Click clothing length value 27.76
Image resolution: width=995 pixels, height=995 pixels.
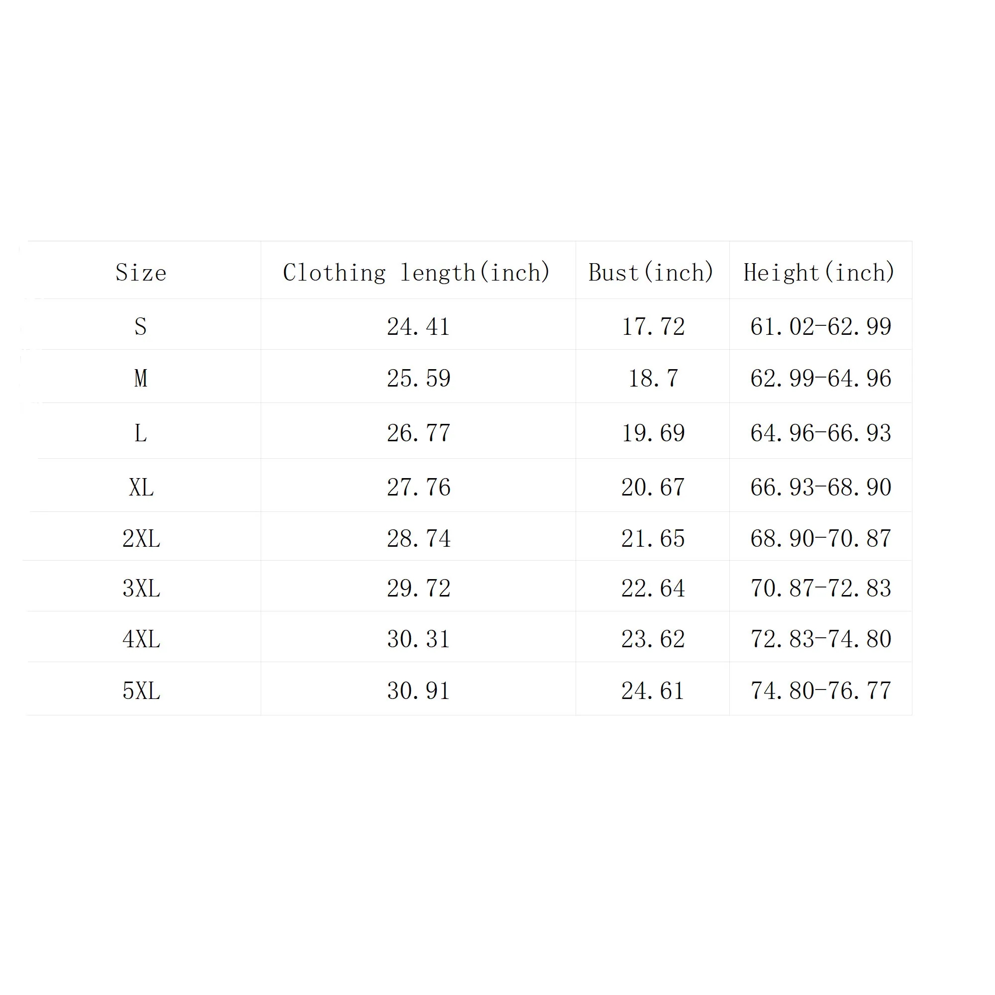[418, 487]
